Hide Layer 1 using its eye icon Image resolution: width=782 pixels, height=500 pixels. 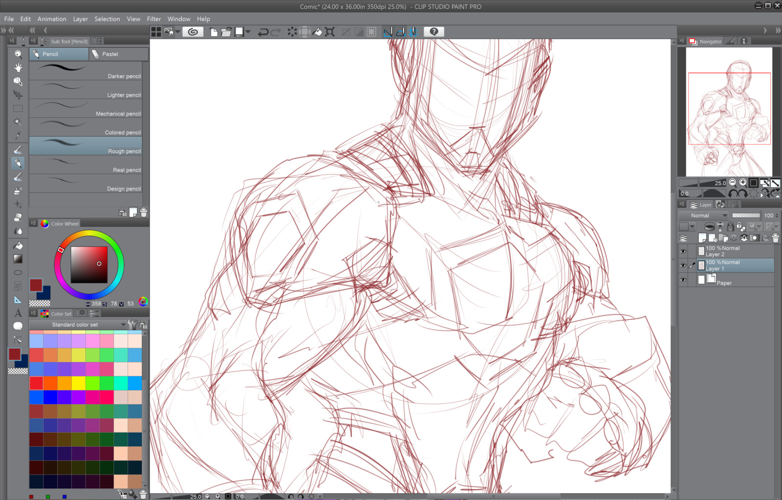(x=683, y=266)
